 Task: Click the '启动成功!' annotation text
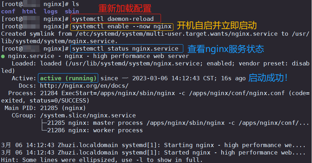[268, 78]
